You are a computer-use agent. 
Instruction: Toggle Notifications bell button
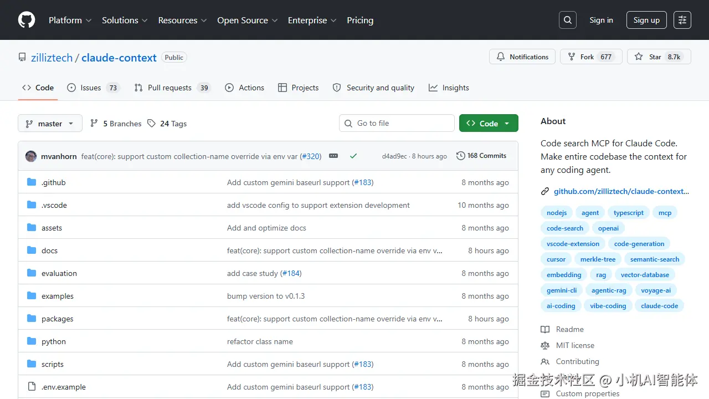click(522, 57)
